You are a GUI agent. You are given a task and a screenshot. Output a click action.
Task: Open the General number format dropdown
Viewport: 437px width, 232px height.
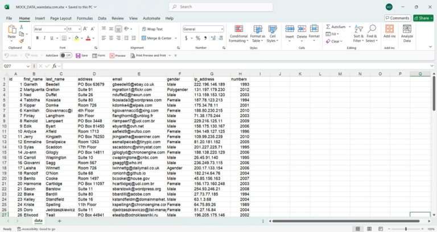(x=222, y=29)
